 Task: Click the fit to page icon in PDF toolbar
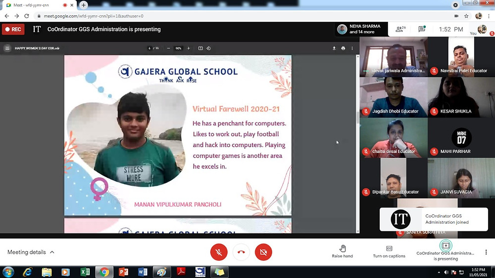click(200, 48)
